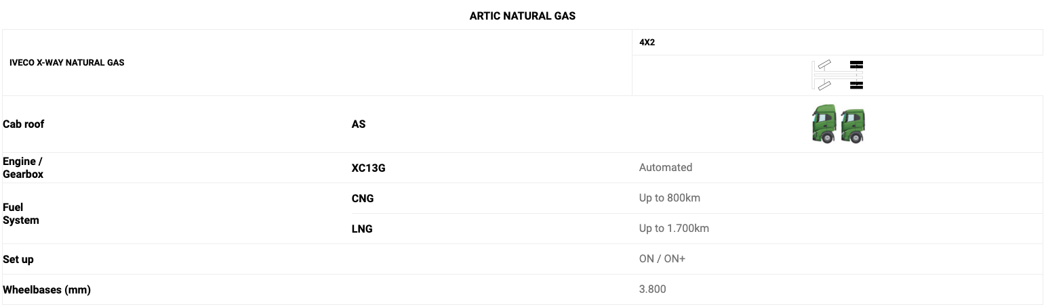Click the IVECO X-WAY NATURAL GAS label
The width and height of the screenshot is (1044, 307).
pyautogui.click(x=67, y=63)
